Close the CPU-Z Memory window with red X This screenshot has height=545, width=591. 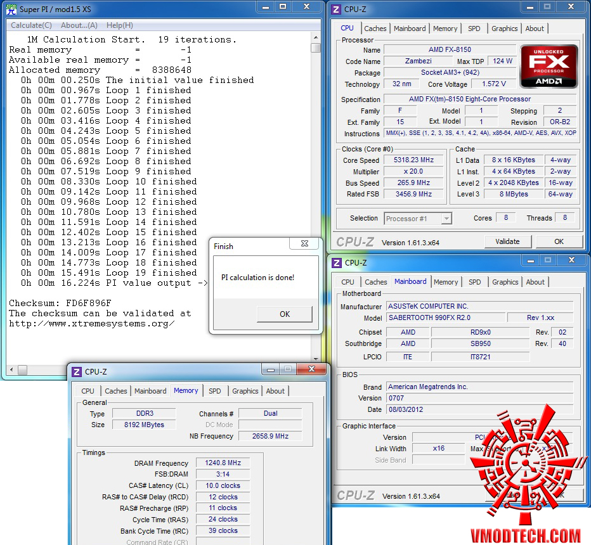(311, 369)
